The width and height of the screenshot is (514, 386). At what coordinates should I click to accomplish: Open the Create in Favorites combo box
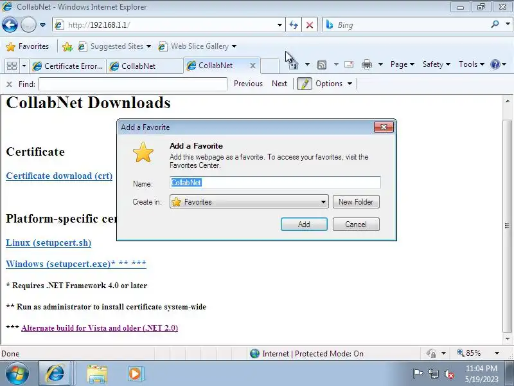click(x=249, y=201)
